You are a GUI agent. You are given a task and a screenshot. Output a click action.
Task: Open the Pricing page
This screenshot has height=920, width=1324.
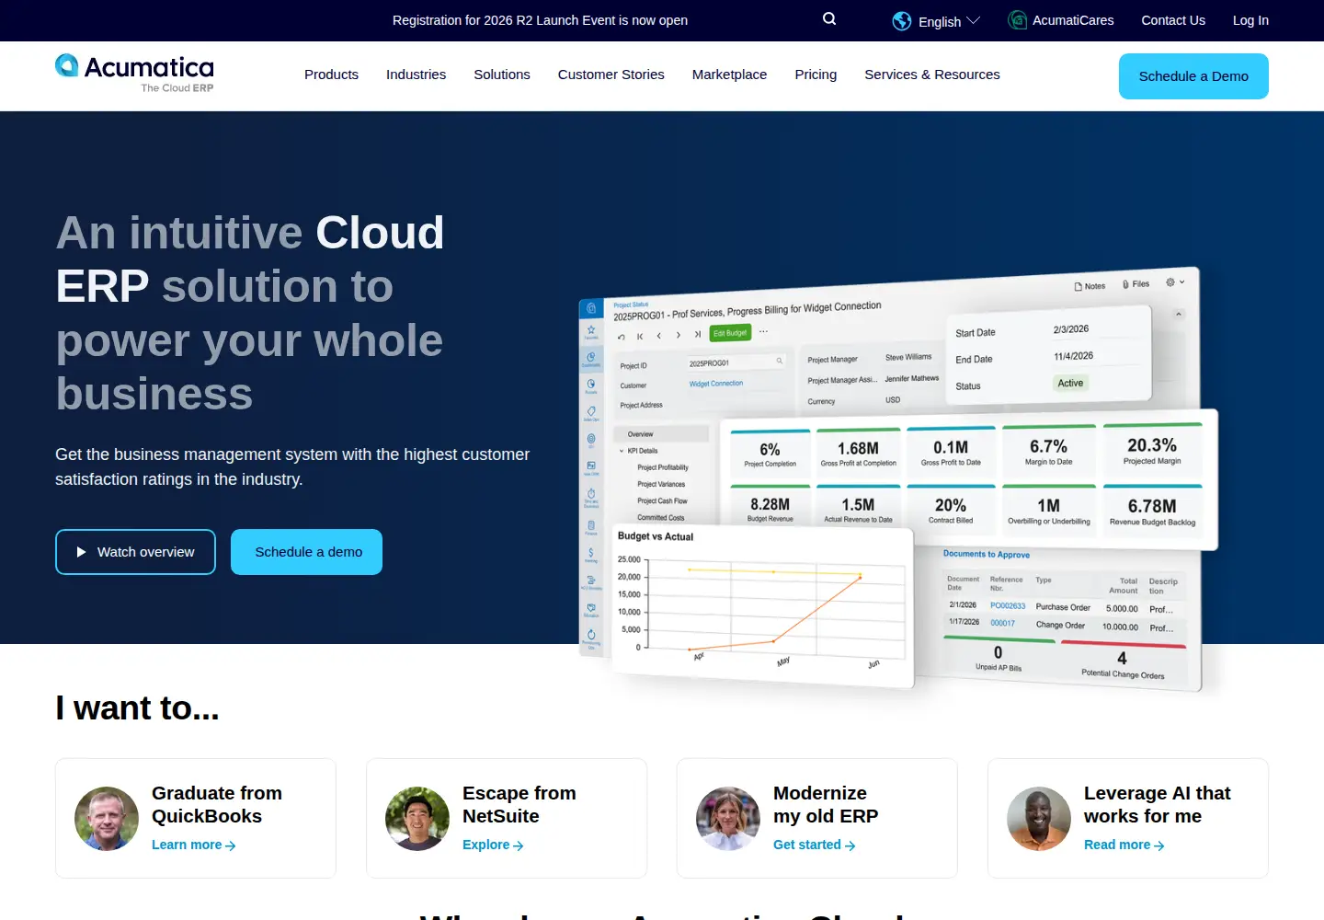[x=816, y=75]
